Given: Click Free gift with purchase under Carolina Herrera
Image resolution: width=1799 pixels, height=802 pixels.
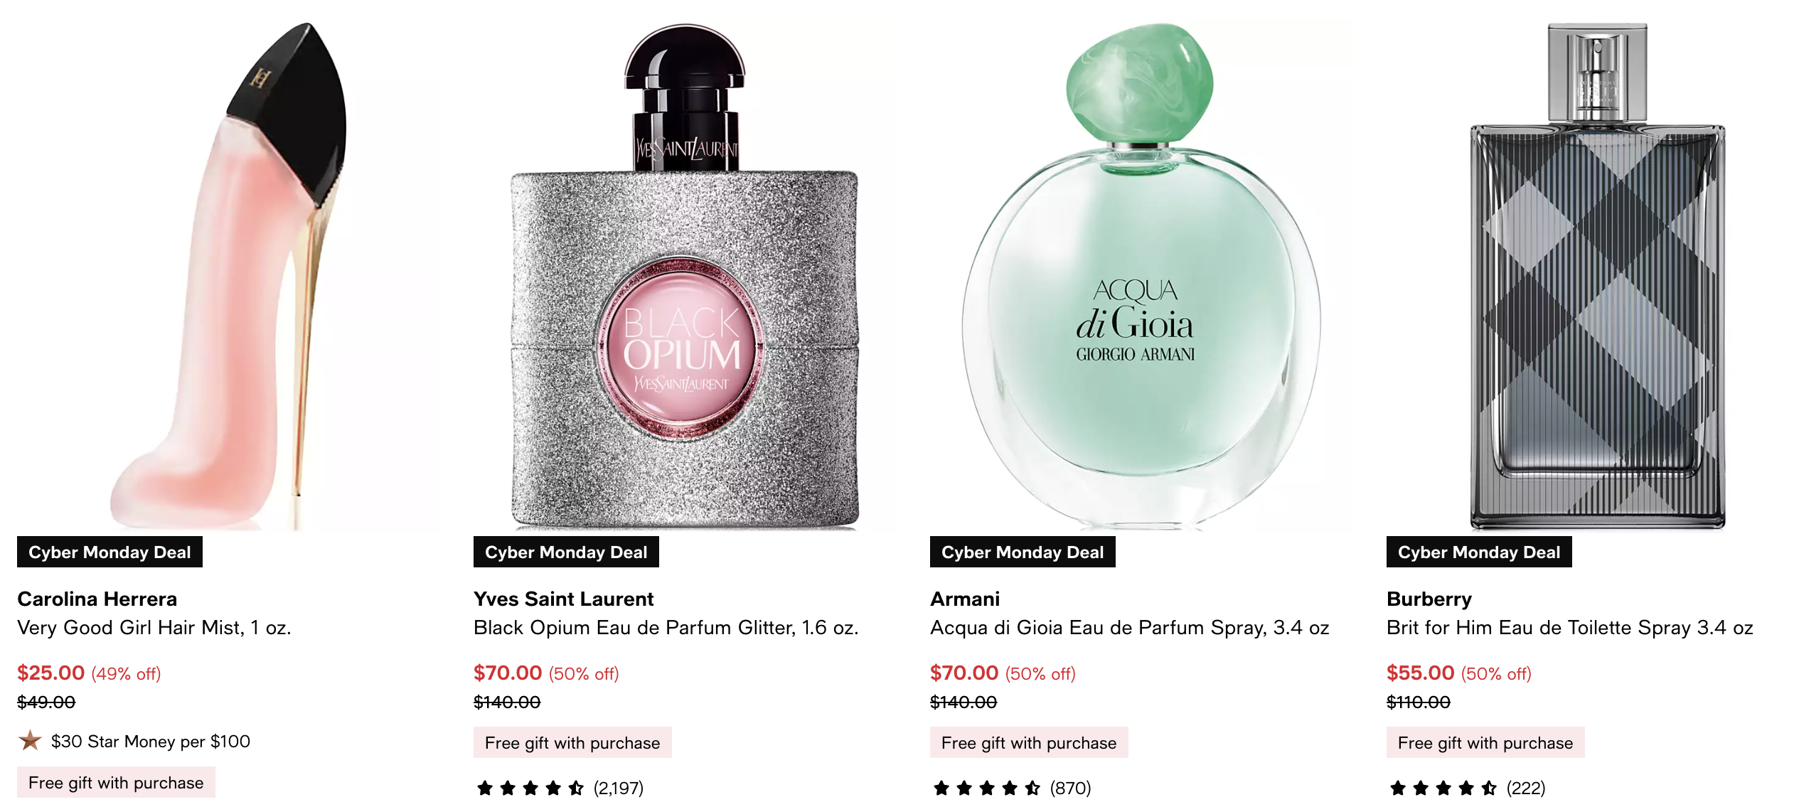Looking at the screenshot, I should pos(116,782).
